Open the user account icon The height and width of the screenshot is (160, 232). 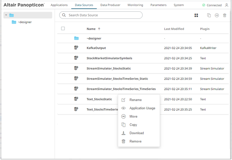point(226,5)
